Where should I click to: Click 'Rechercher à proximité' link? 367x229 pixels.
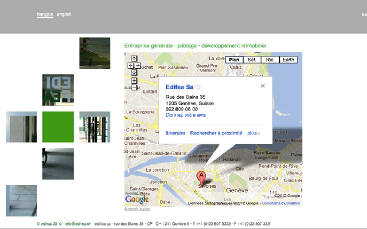tap(216, 133)
